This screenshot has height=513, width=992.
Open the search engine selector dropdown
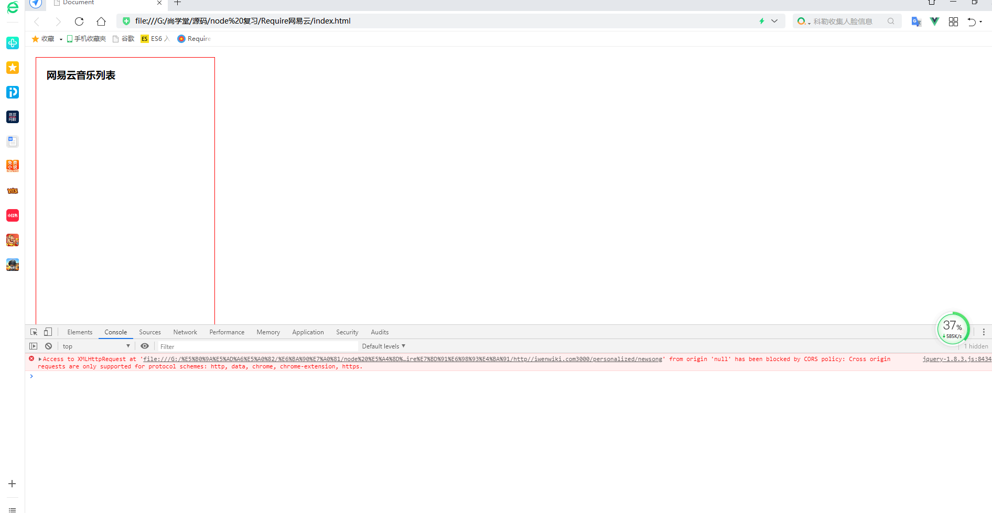click(x=804, y=21)
